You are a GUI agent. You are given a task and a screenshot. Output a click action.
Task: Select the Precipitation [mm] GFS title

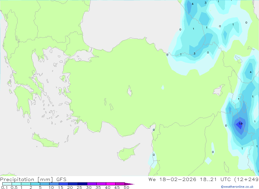[33, 179]
